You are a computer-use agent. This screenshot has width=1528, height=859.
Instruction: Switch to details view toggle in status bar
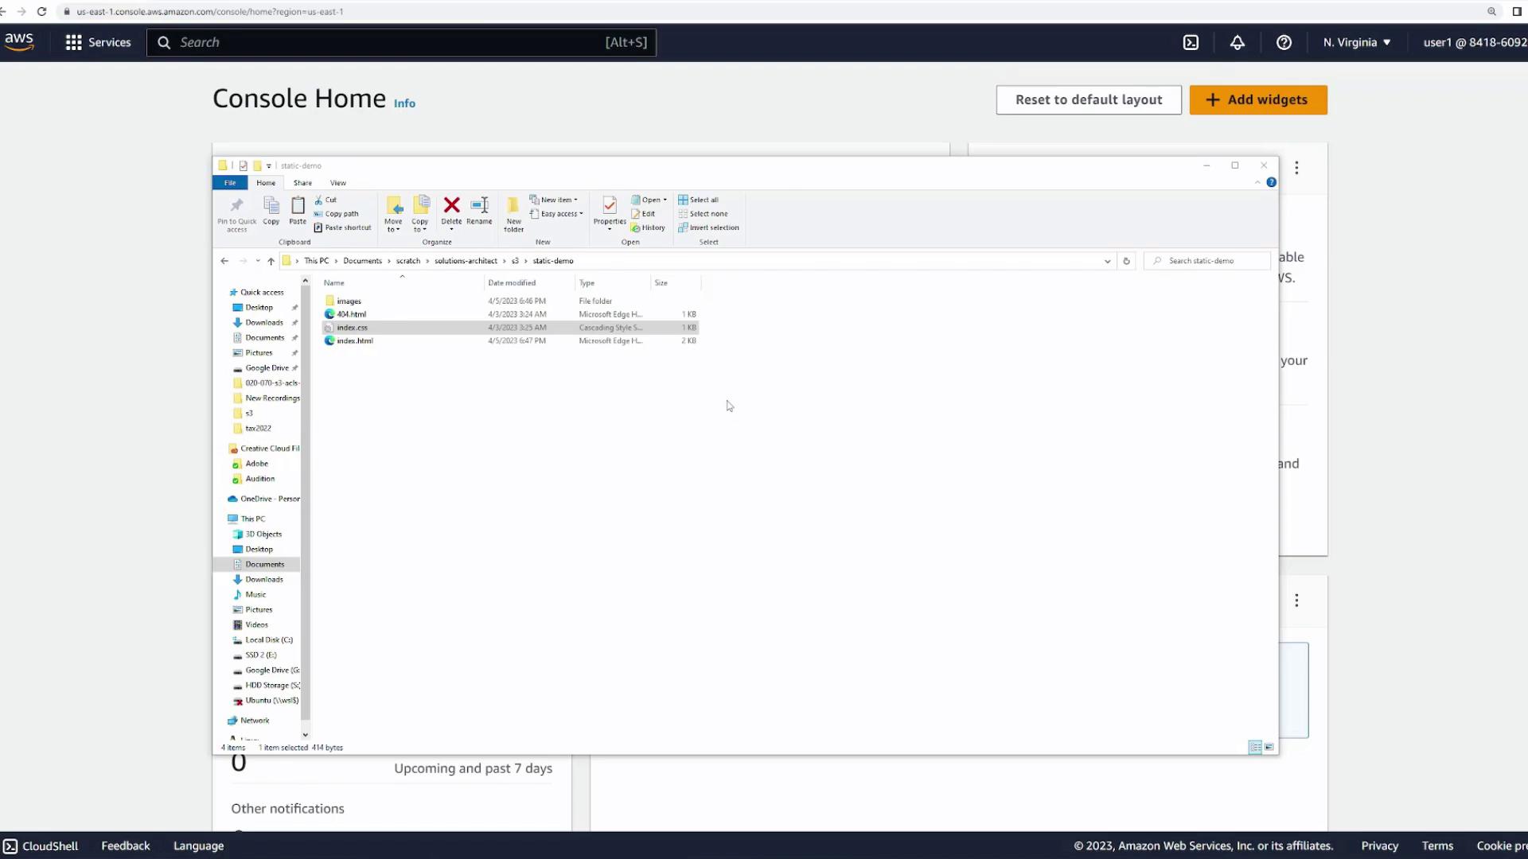tap(1255, 747)
